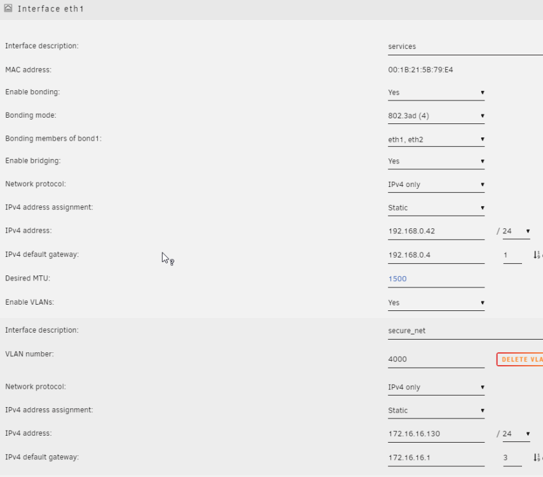
Task: Click the Enable bridging label
Action: click(x=33, y=161)
